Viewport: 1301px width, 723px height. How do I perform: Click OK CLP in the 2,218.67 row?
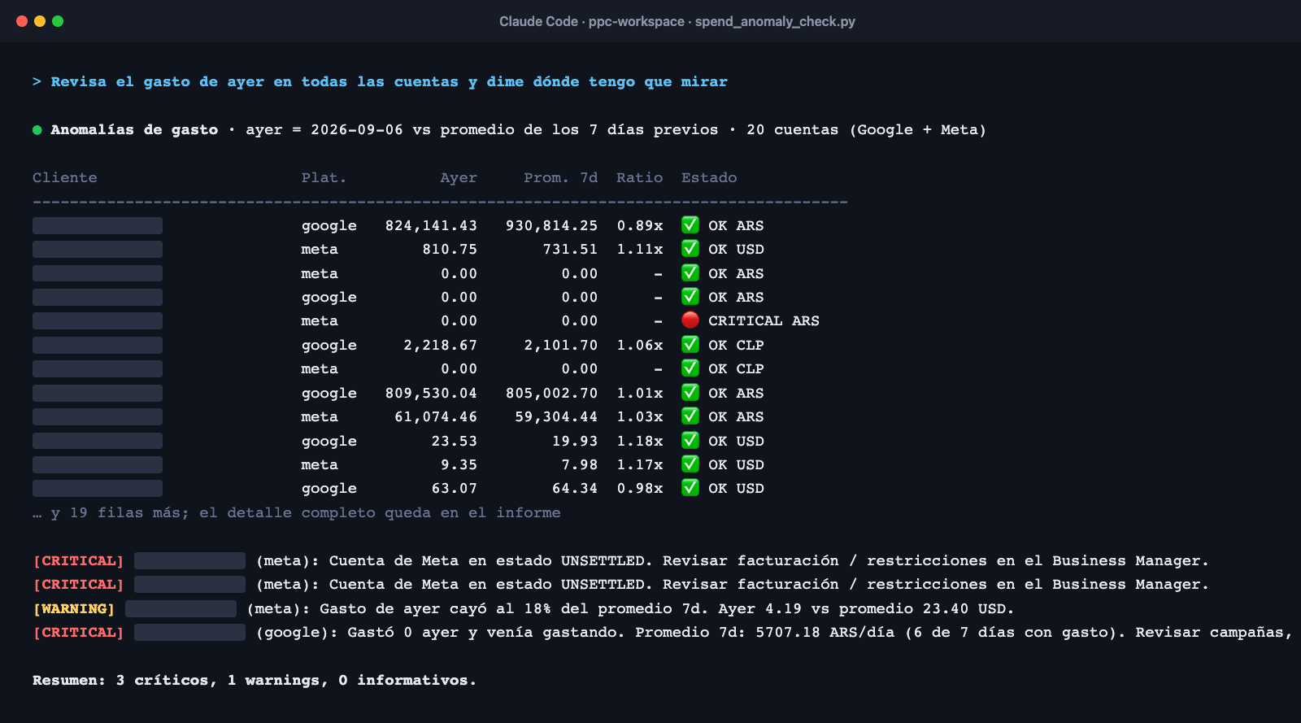click(736, 345)
